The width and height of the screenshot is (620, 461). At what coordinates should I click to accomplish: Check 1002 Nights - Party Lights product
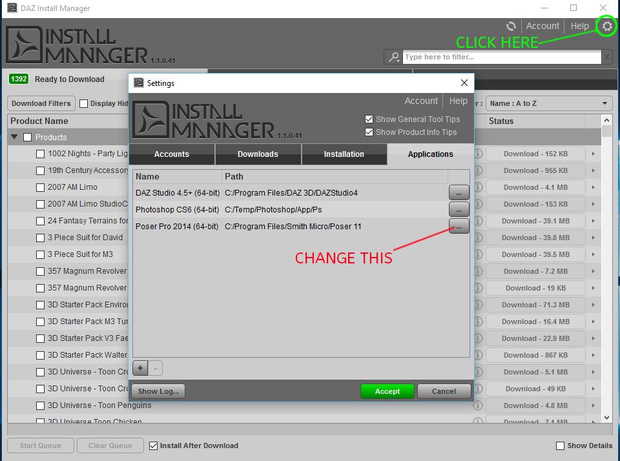point(40,154)
